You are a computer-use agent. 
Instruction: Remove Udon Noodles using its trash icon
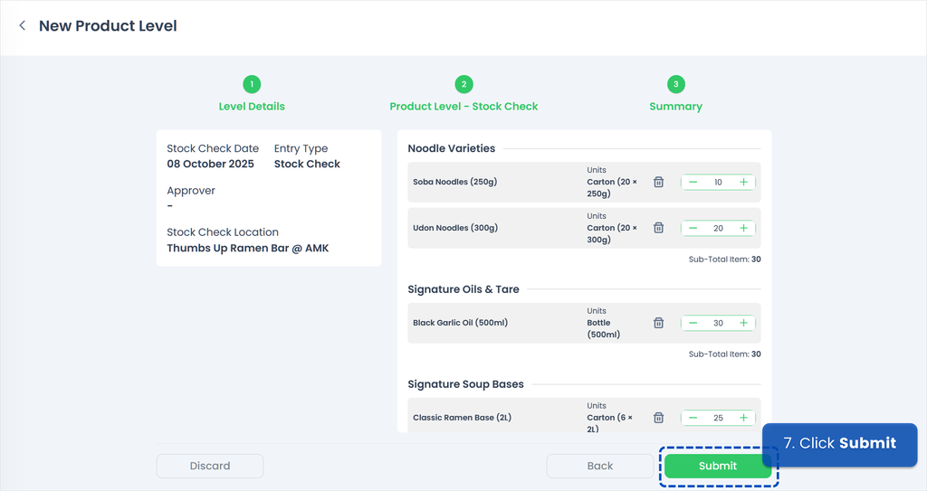point(659,228)
